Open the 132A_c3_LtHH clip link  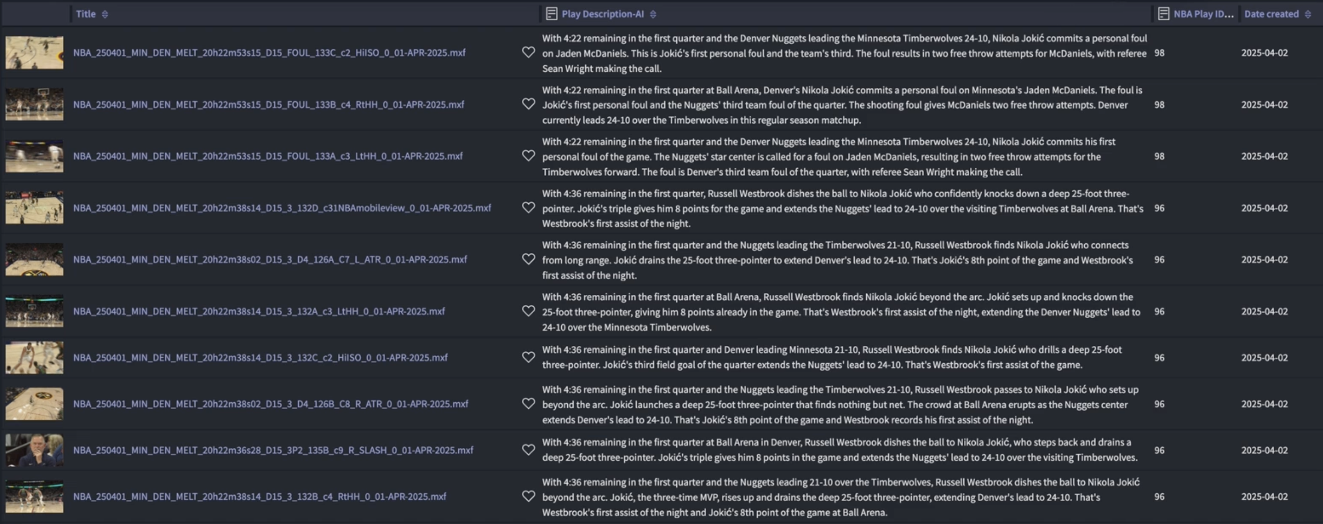(x=259, y=311)
